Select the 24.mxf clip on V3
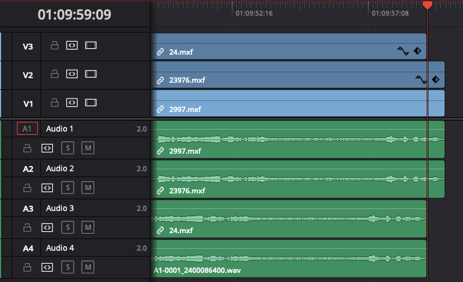 288,46
